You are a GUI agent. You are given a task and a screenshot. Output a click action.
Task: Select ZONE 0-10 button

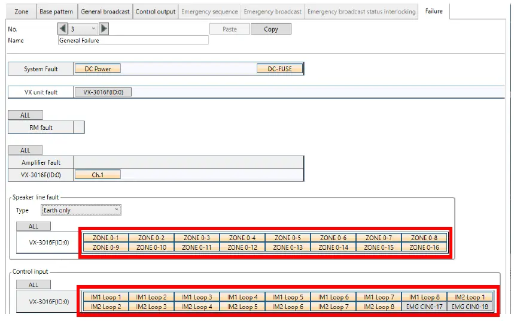(x=151, y=247)
